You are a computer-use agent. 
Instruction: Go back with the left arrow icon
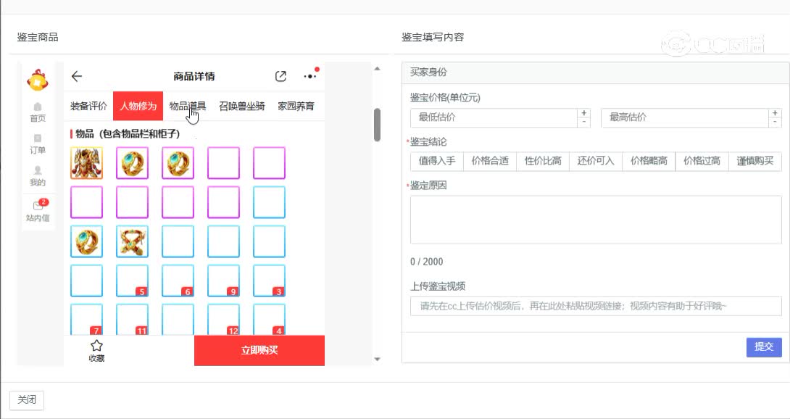(77, 76)
